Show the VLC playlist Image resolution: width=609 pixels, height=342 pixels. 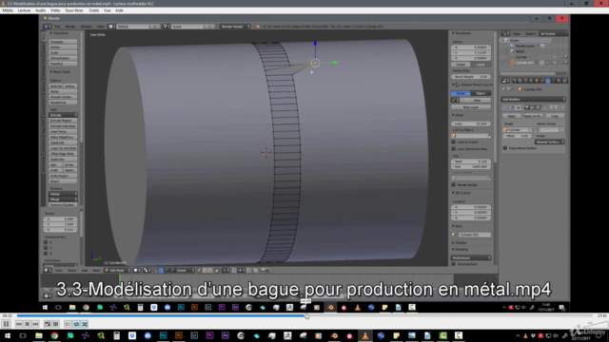coord(68,324)
